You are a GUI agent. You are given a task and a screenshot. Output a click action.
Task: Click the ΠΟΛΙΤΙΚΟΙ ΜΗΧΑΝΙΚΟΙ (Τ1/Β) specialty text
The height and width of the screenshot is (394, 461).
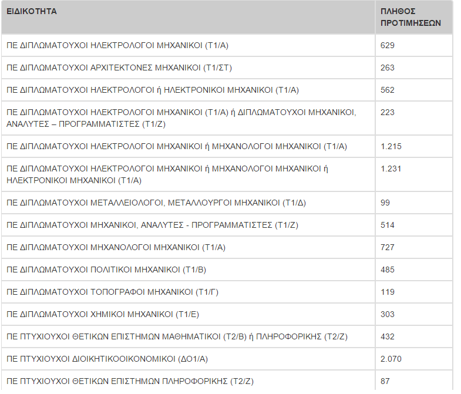pos(106,270)
